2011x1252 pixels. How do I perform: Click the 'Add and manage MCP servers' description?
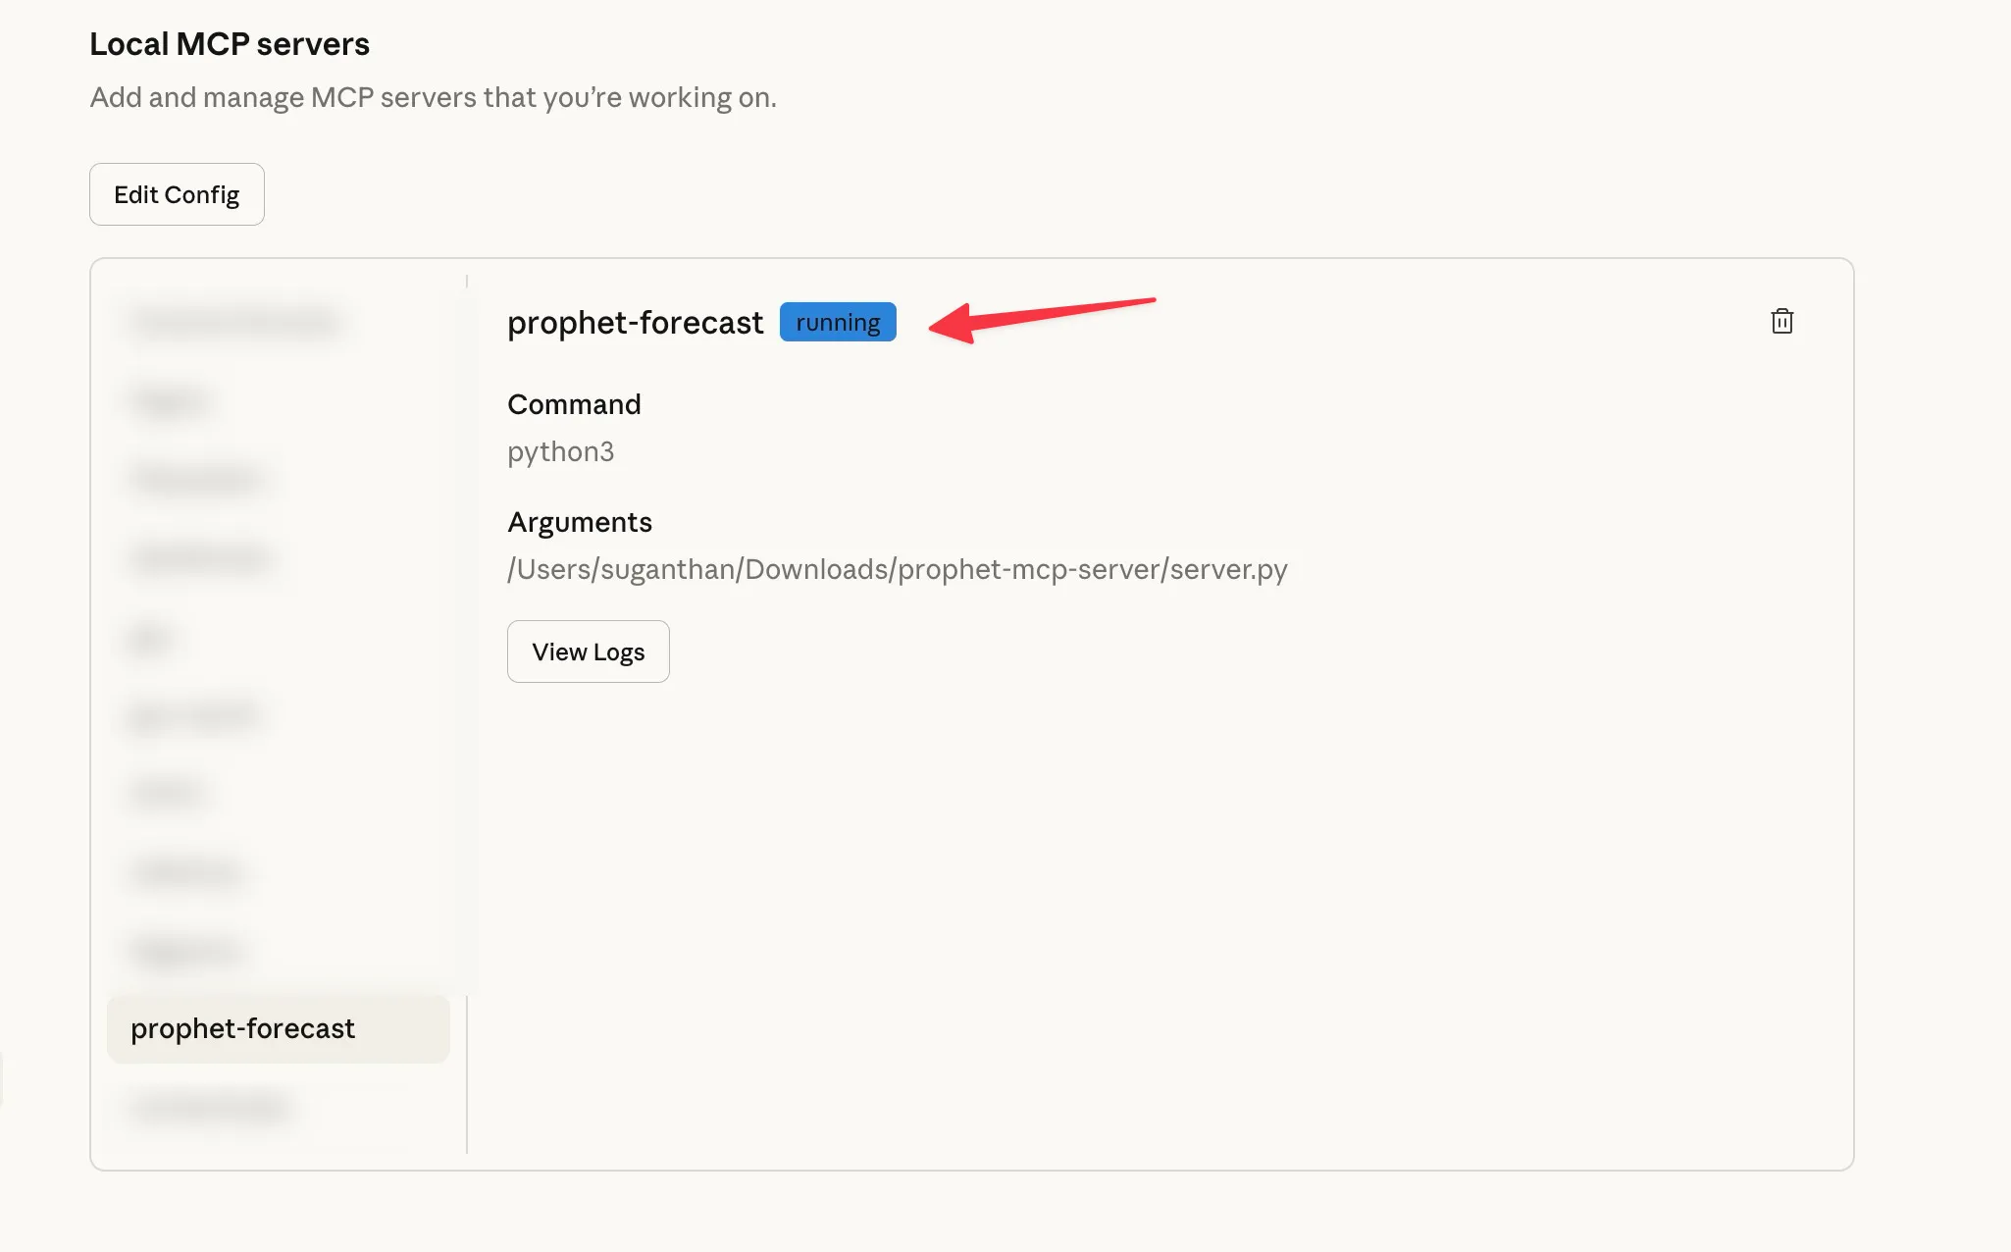pyautogui.click(x=433, y=97)
